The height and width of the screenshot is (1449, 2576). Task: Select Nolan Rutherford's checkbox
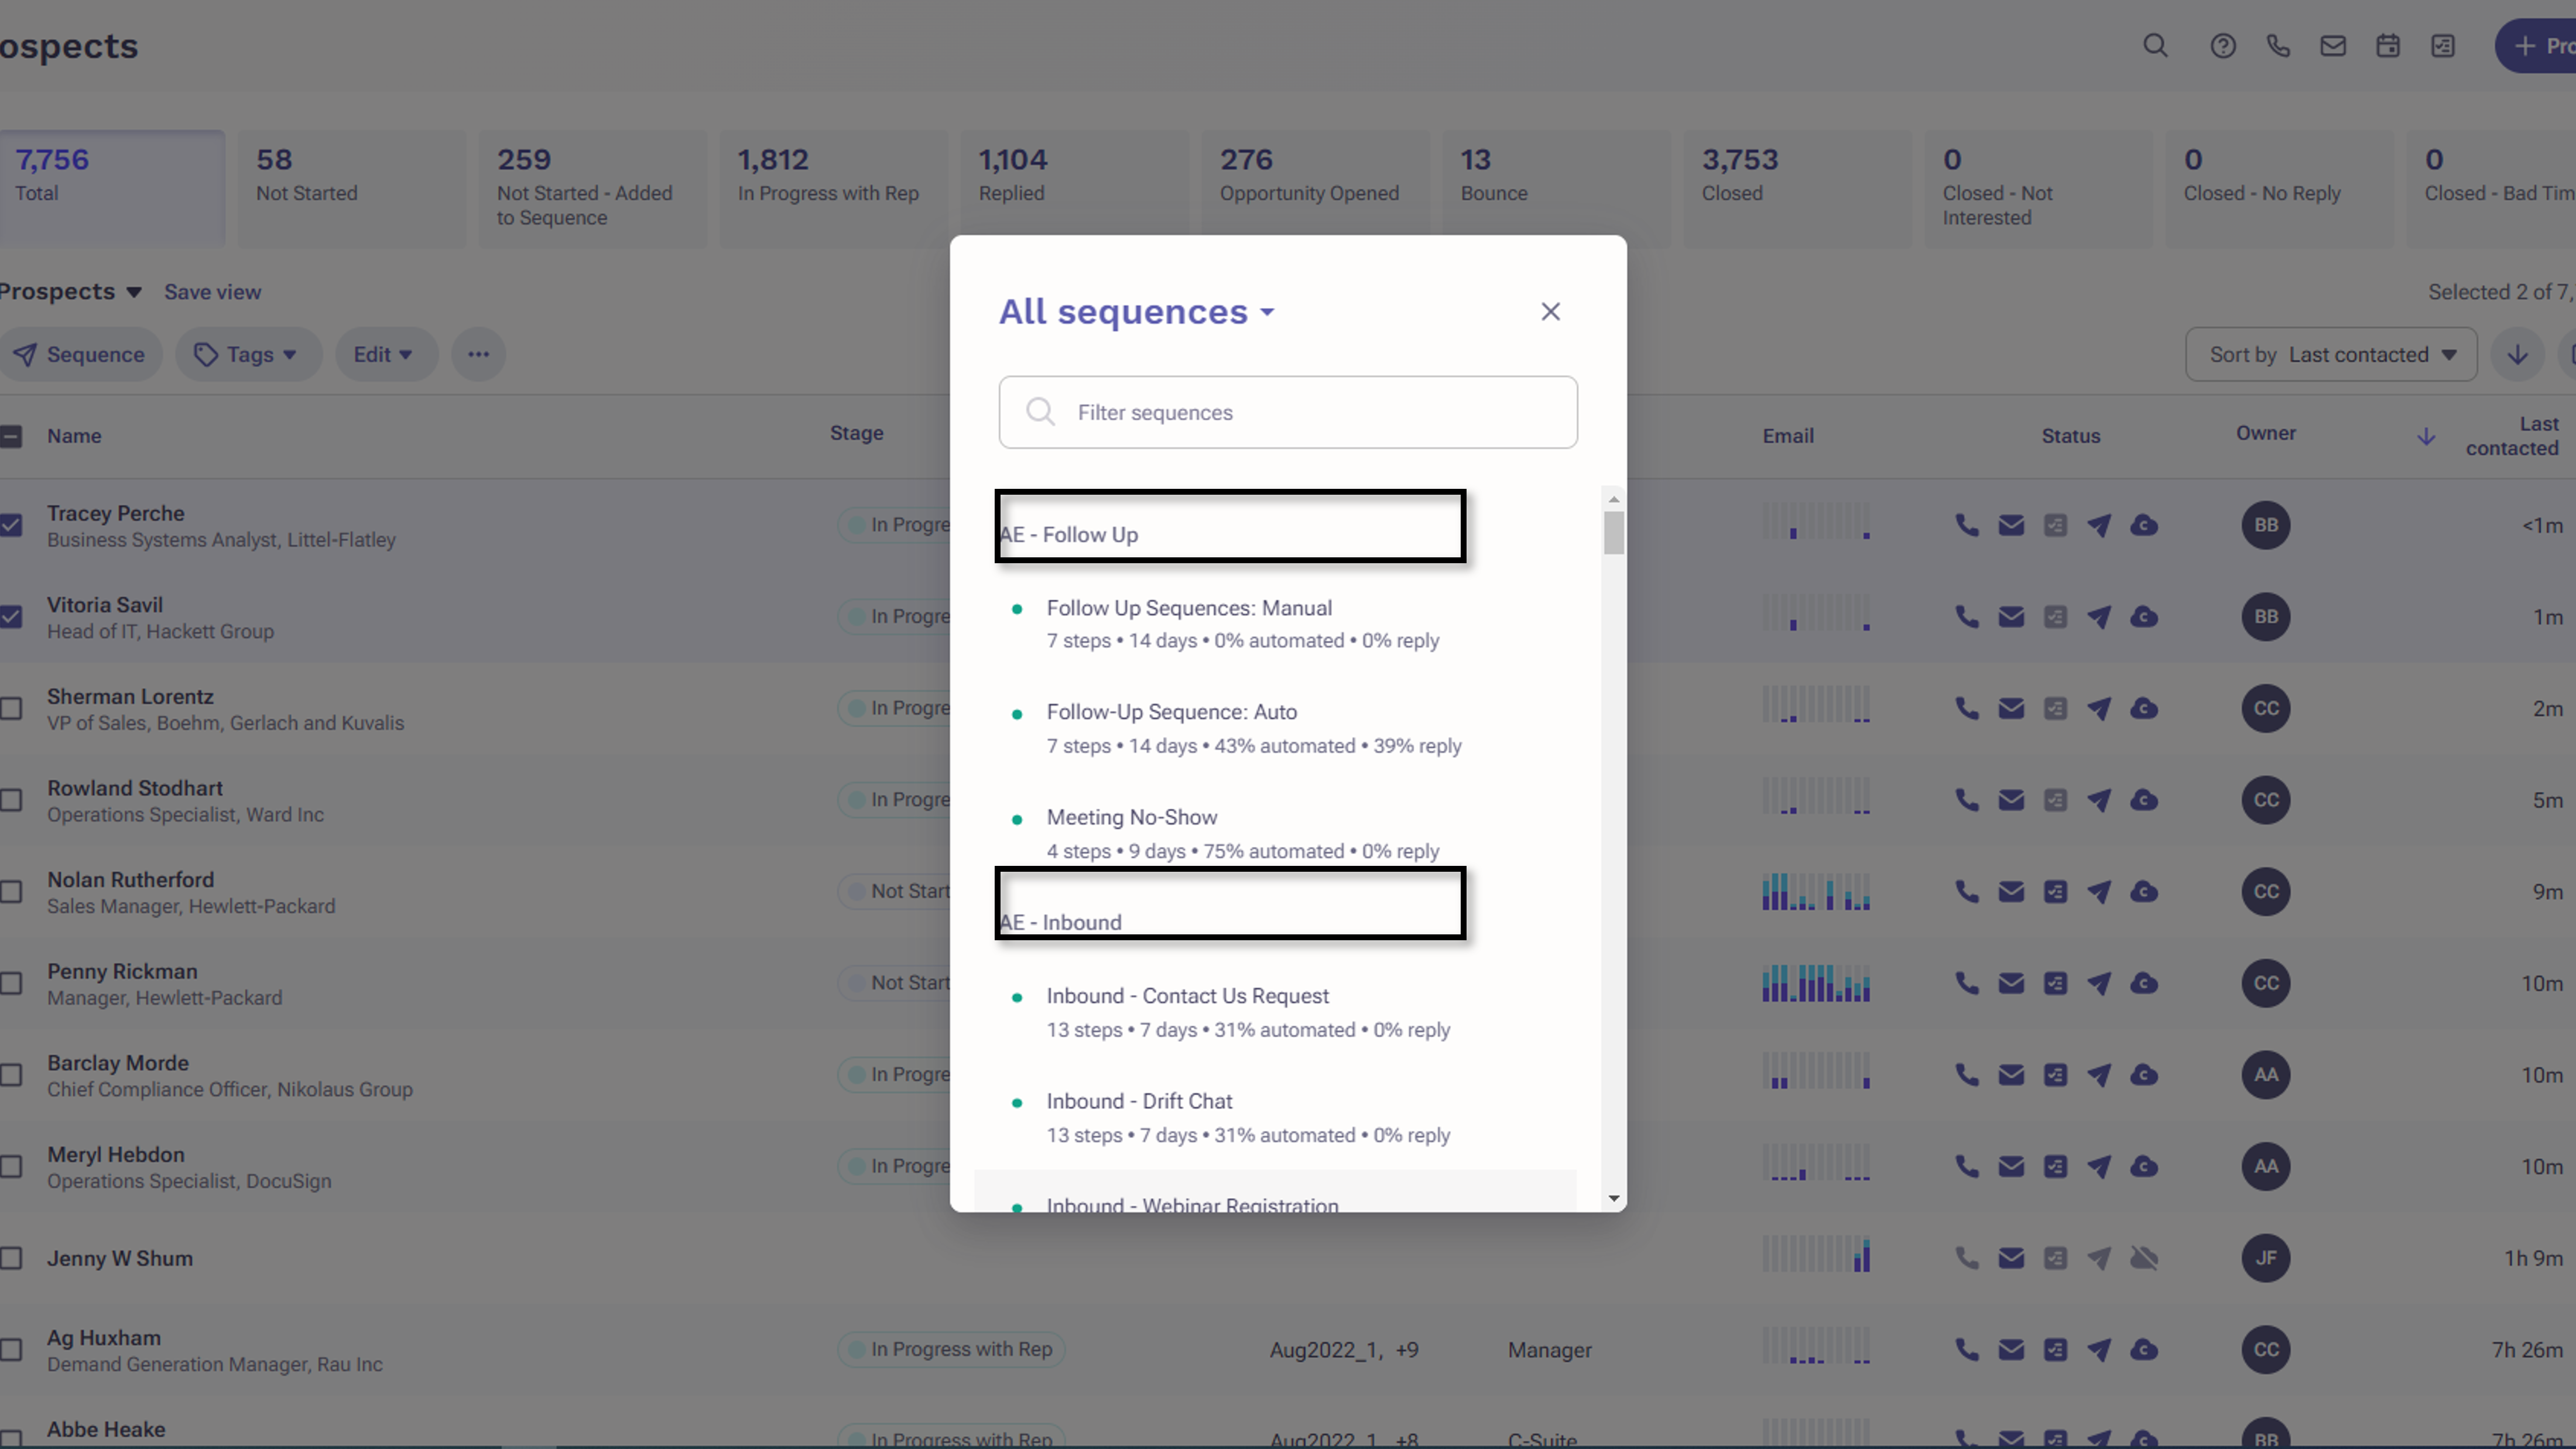11,892
